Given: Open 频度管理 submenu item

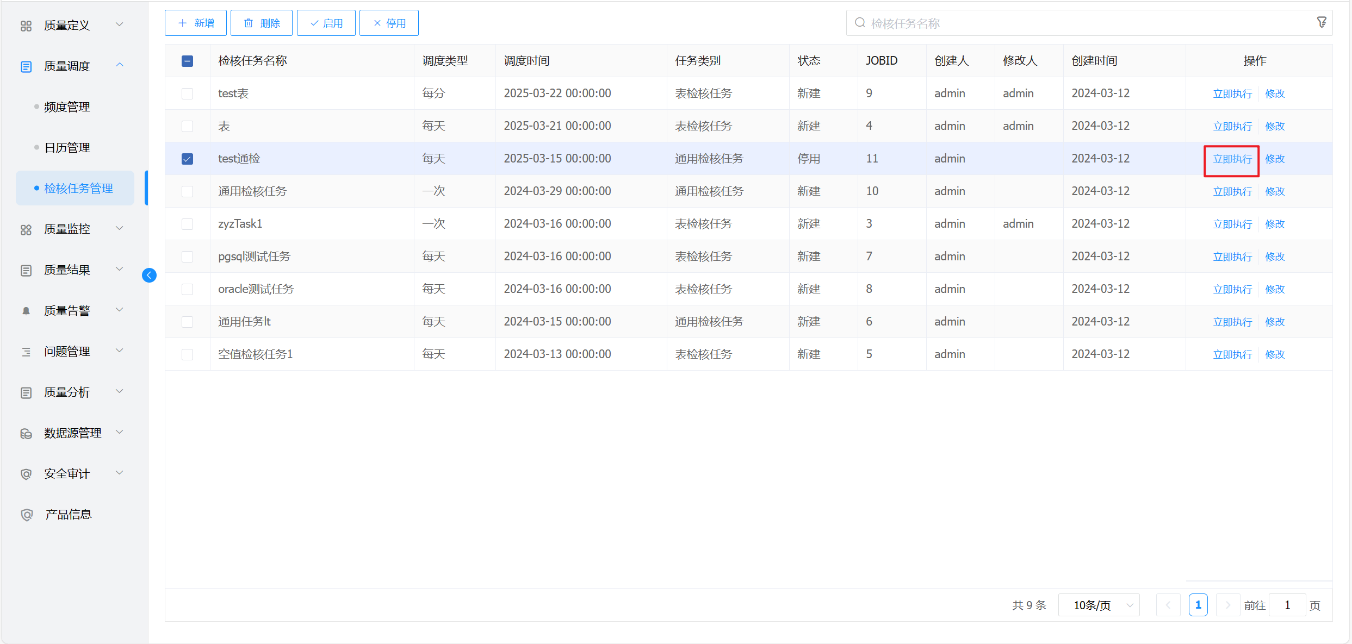Looking at the screenshot, I should point(67,107).
